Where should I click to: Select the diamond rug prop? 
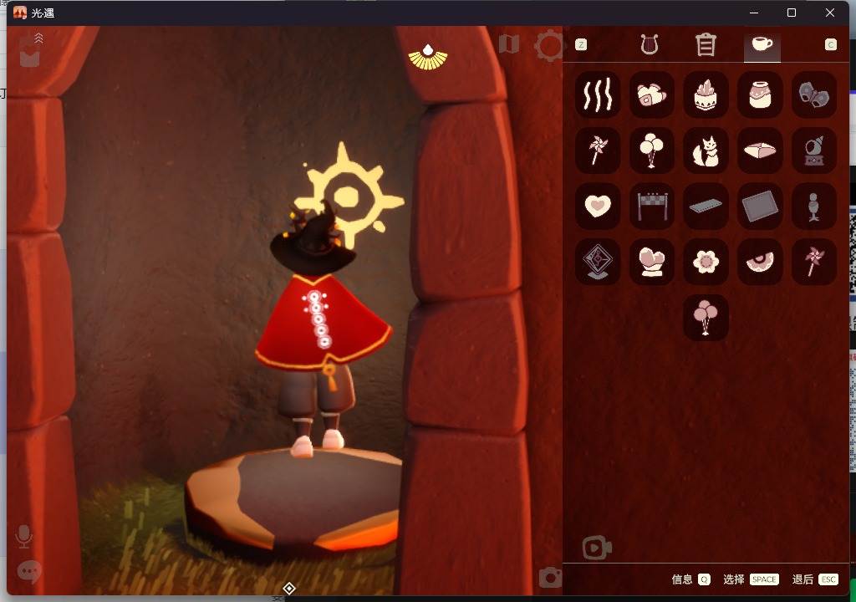click(x=598, y=262)
